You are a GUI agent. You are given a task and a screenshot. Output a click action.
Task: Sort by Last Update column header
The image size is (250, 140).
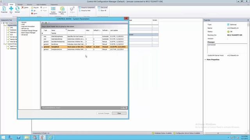pos(119,30)
